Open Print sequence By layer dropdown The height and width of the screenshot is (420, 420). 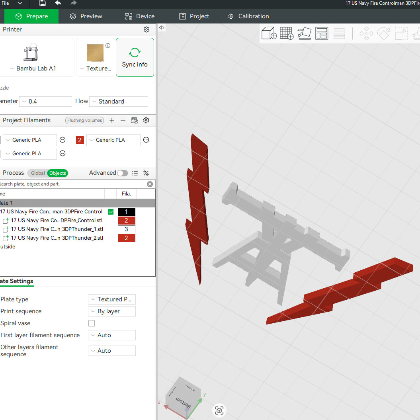tap(112, 311)
